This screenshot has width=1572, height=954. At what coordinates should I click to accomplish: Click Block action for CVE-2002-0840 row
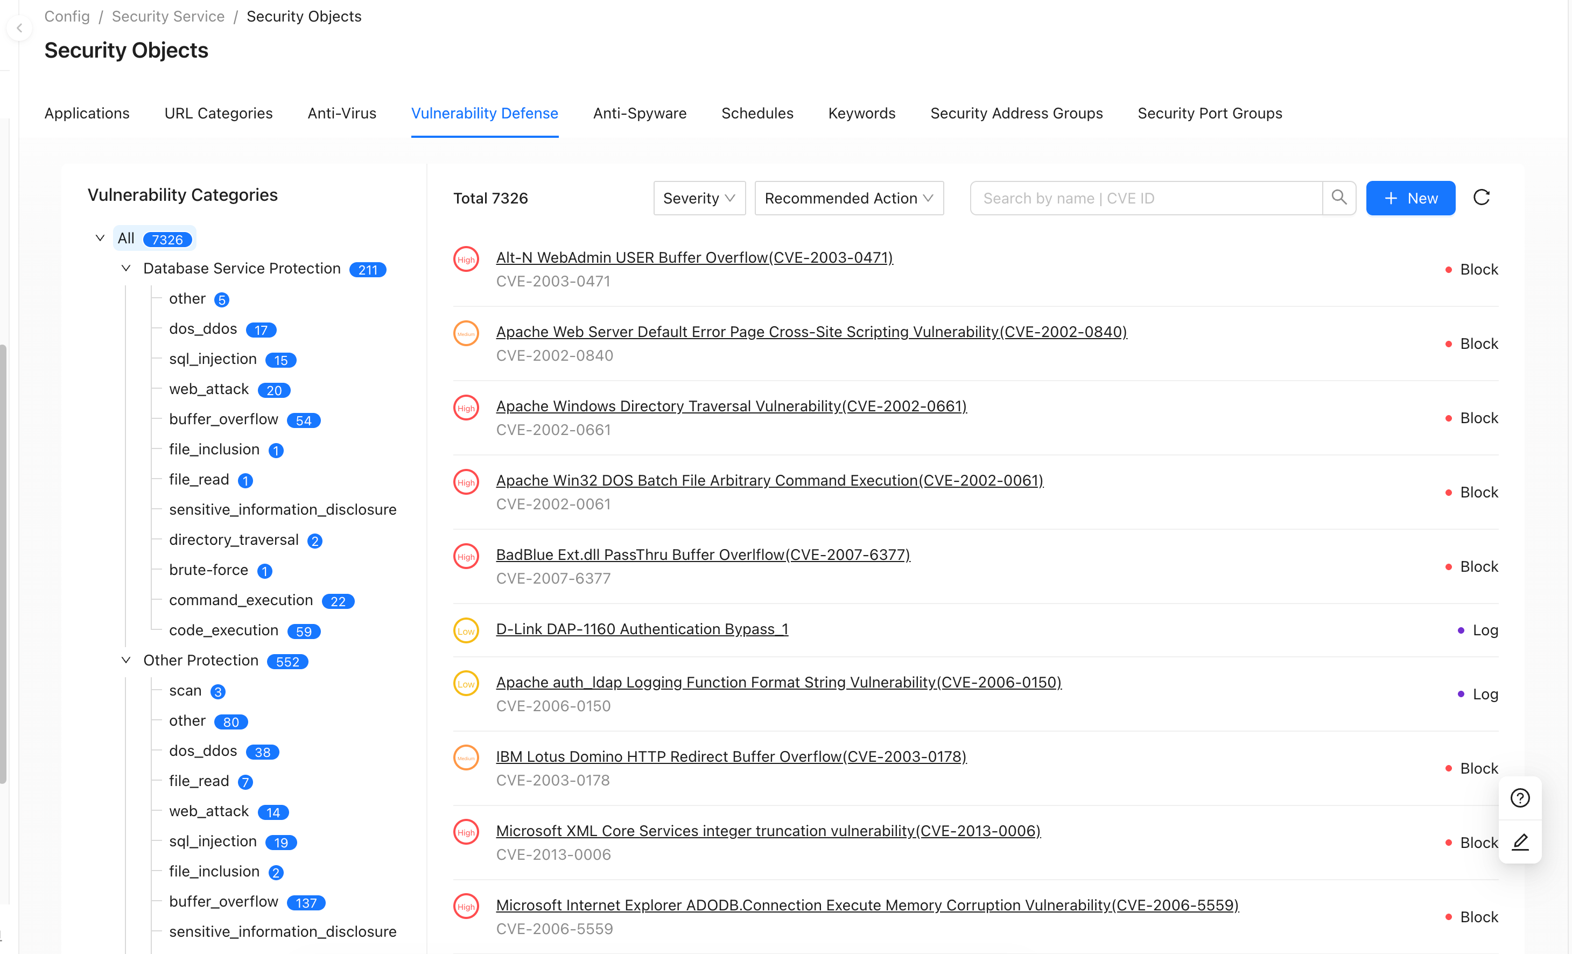[x=1471, y=343]
